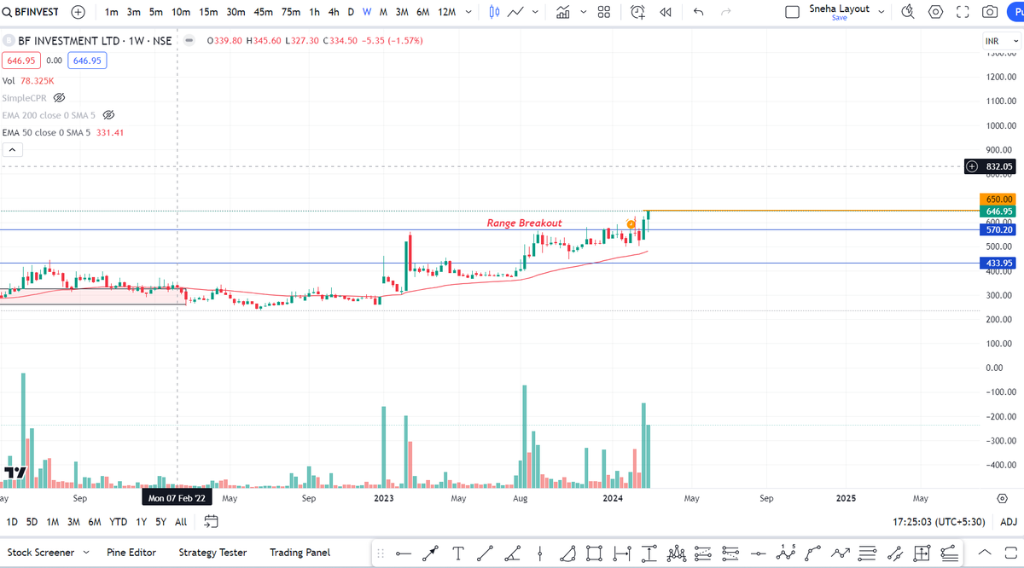Enter fullscreen mode icon

click(x=963, y=12)
